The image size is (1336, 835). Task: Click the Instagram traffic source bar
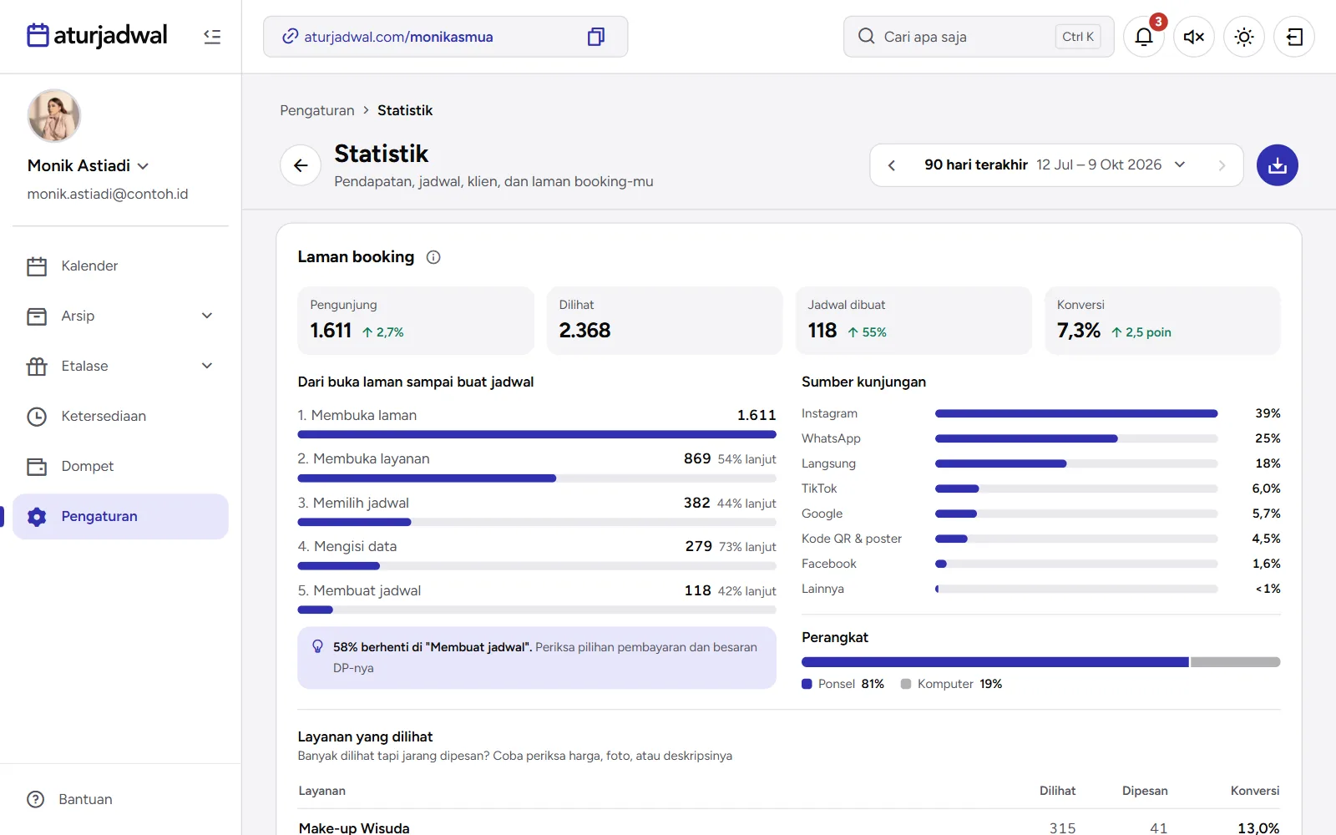(x=1076, y=413)
